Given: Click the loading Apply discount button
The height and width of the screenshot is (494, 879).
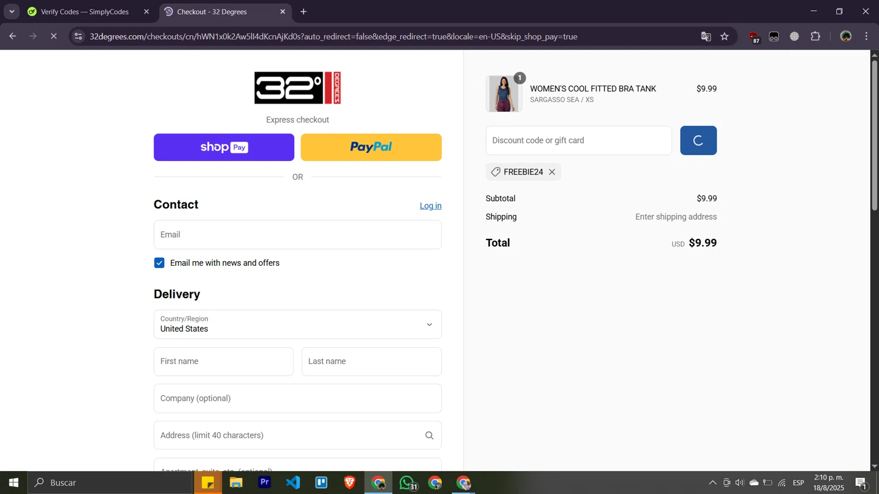Looking at the screenshot, I should point(699,140).
